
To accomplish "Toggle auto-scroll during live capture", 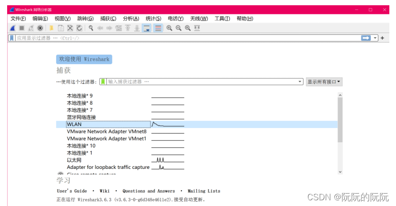I will [147, 28].
